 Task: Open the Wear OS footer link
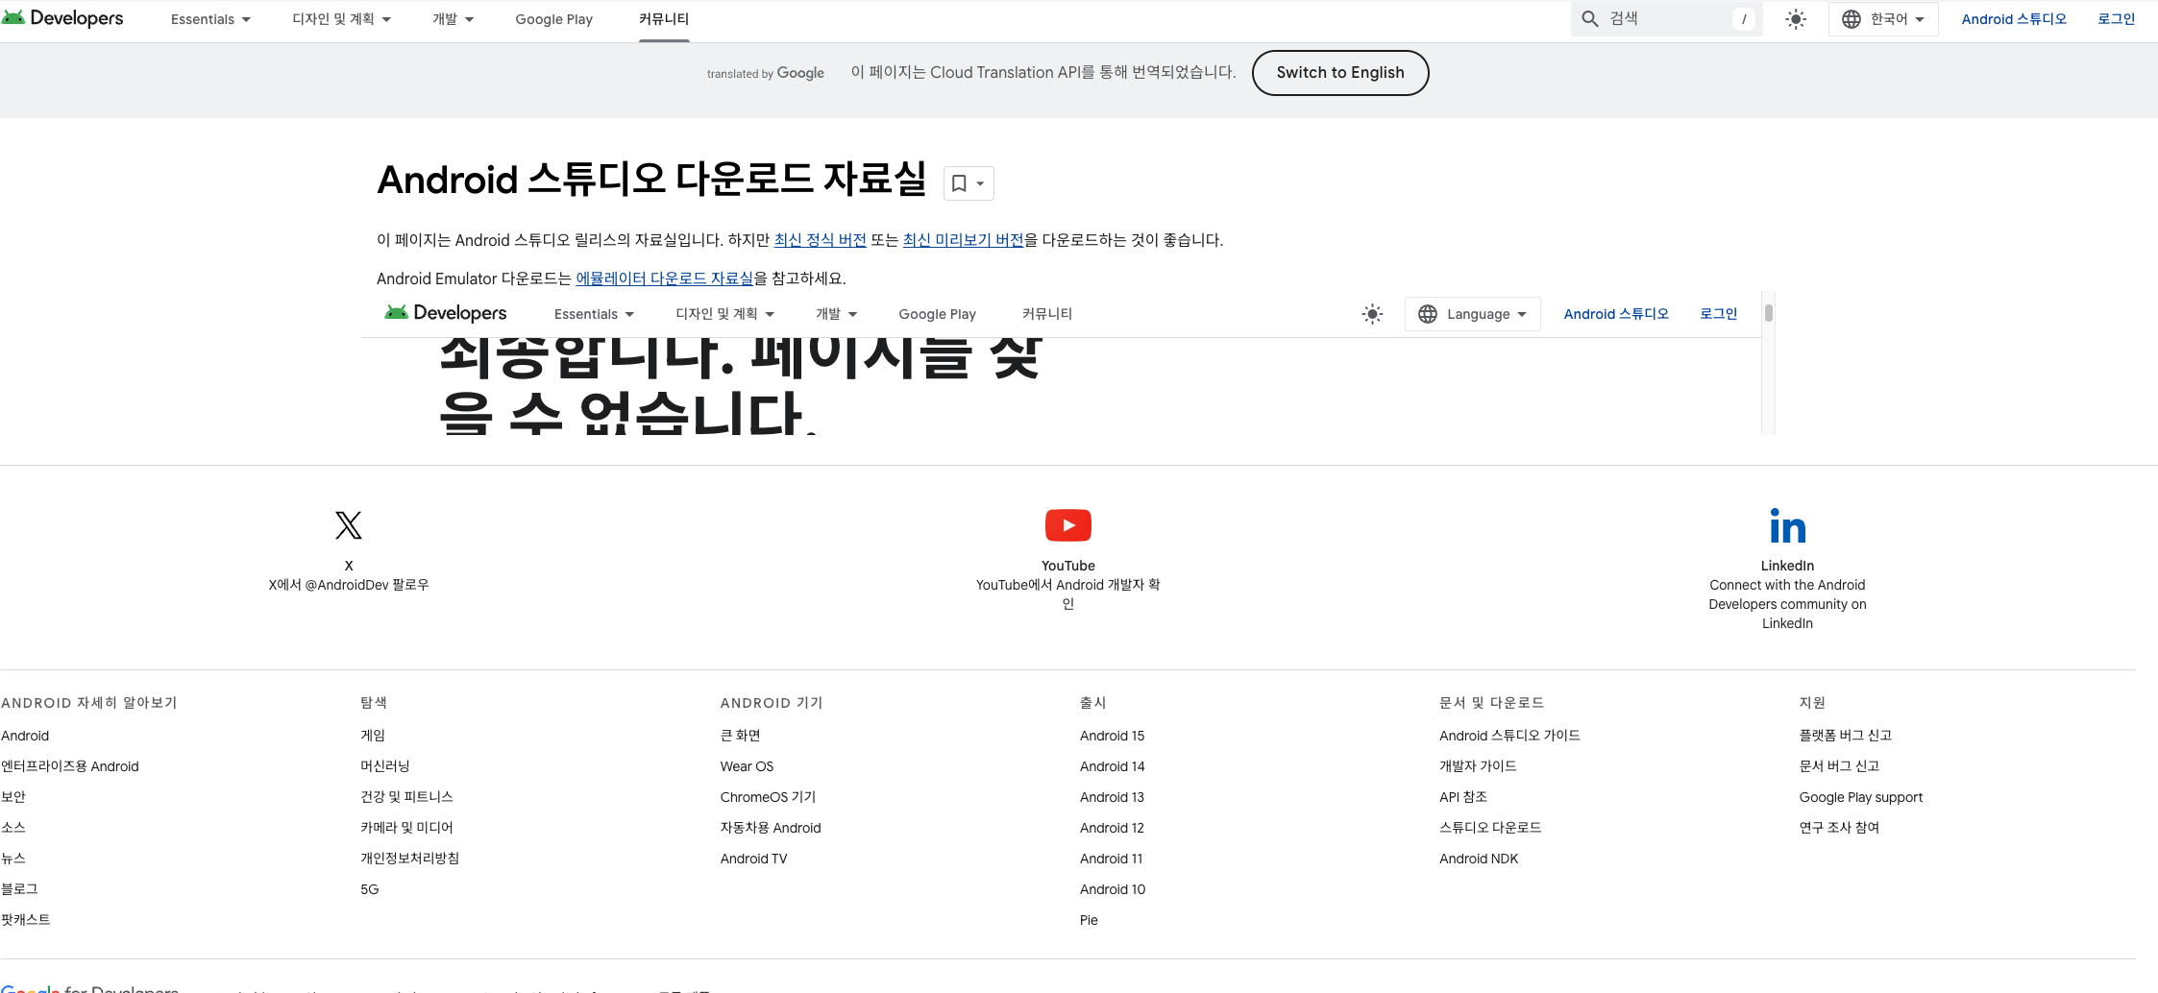pyautogui.click(x=747, y=766)
